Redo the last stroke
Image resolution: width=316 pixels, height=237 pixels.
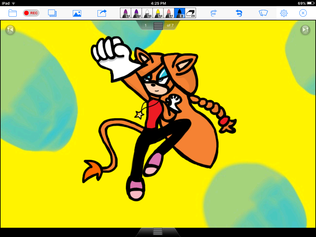pyautogui.click(x=214, y=13)
